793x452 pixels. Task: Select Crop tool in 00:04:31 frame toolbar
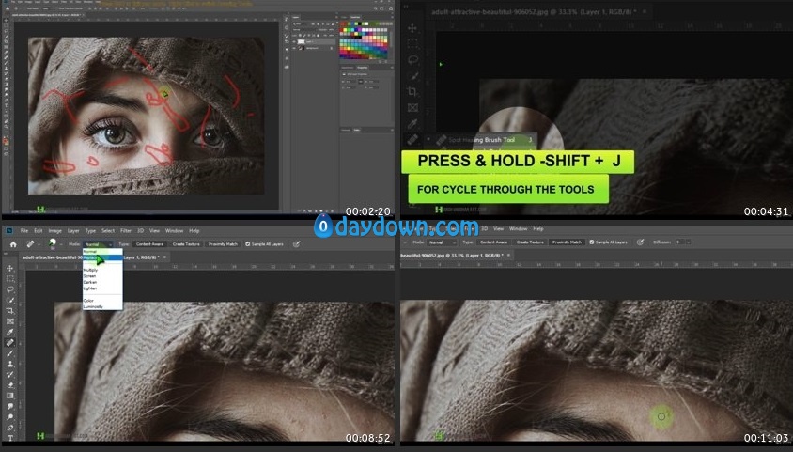[412, 91]
